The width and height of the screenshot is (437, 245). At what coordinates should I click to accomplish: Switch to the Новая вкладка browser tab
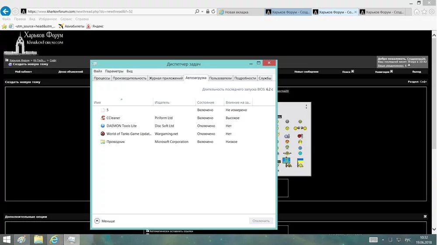pos(241,12)
